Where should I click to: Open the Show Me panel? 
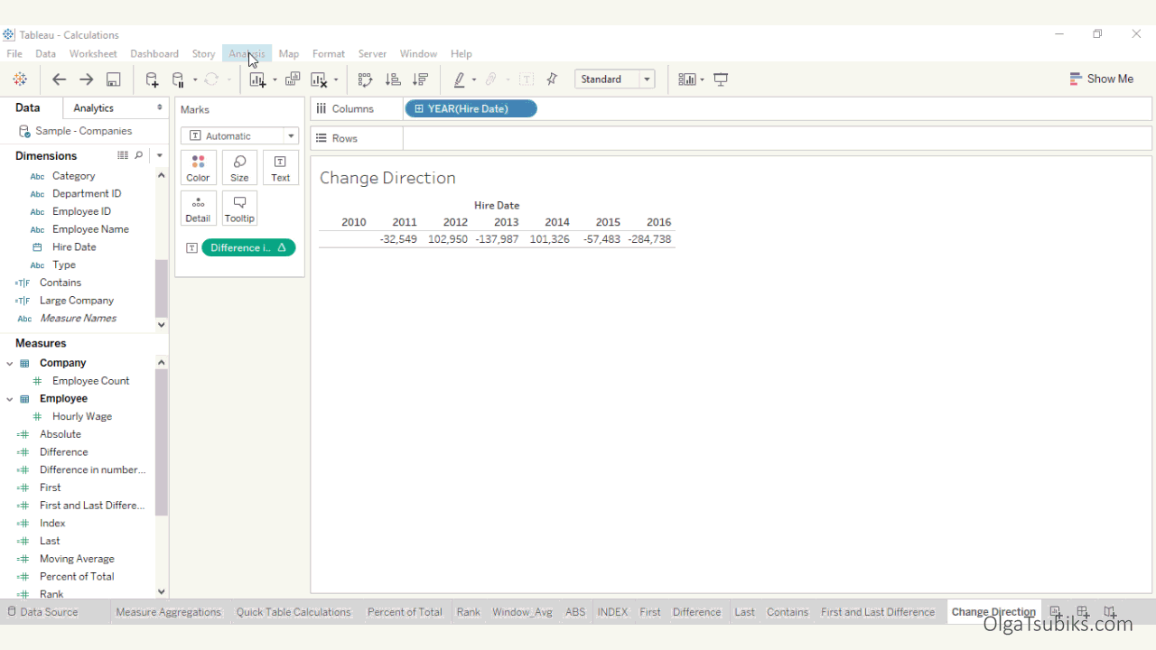[1101, 79]
